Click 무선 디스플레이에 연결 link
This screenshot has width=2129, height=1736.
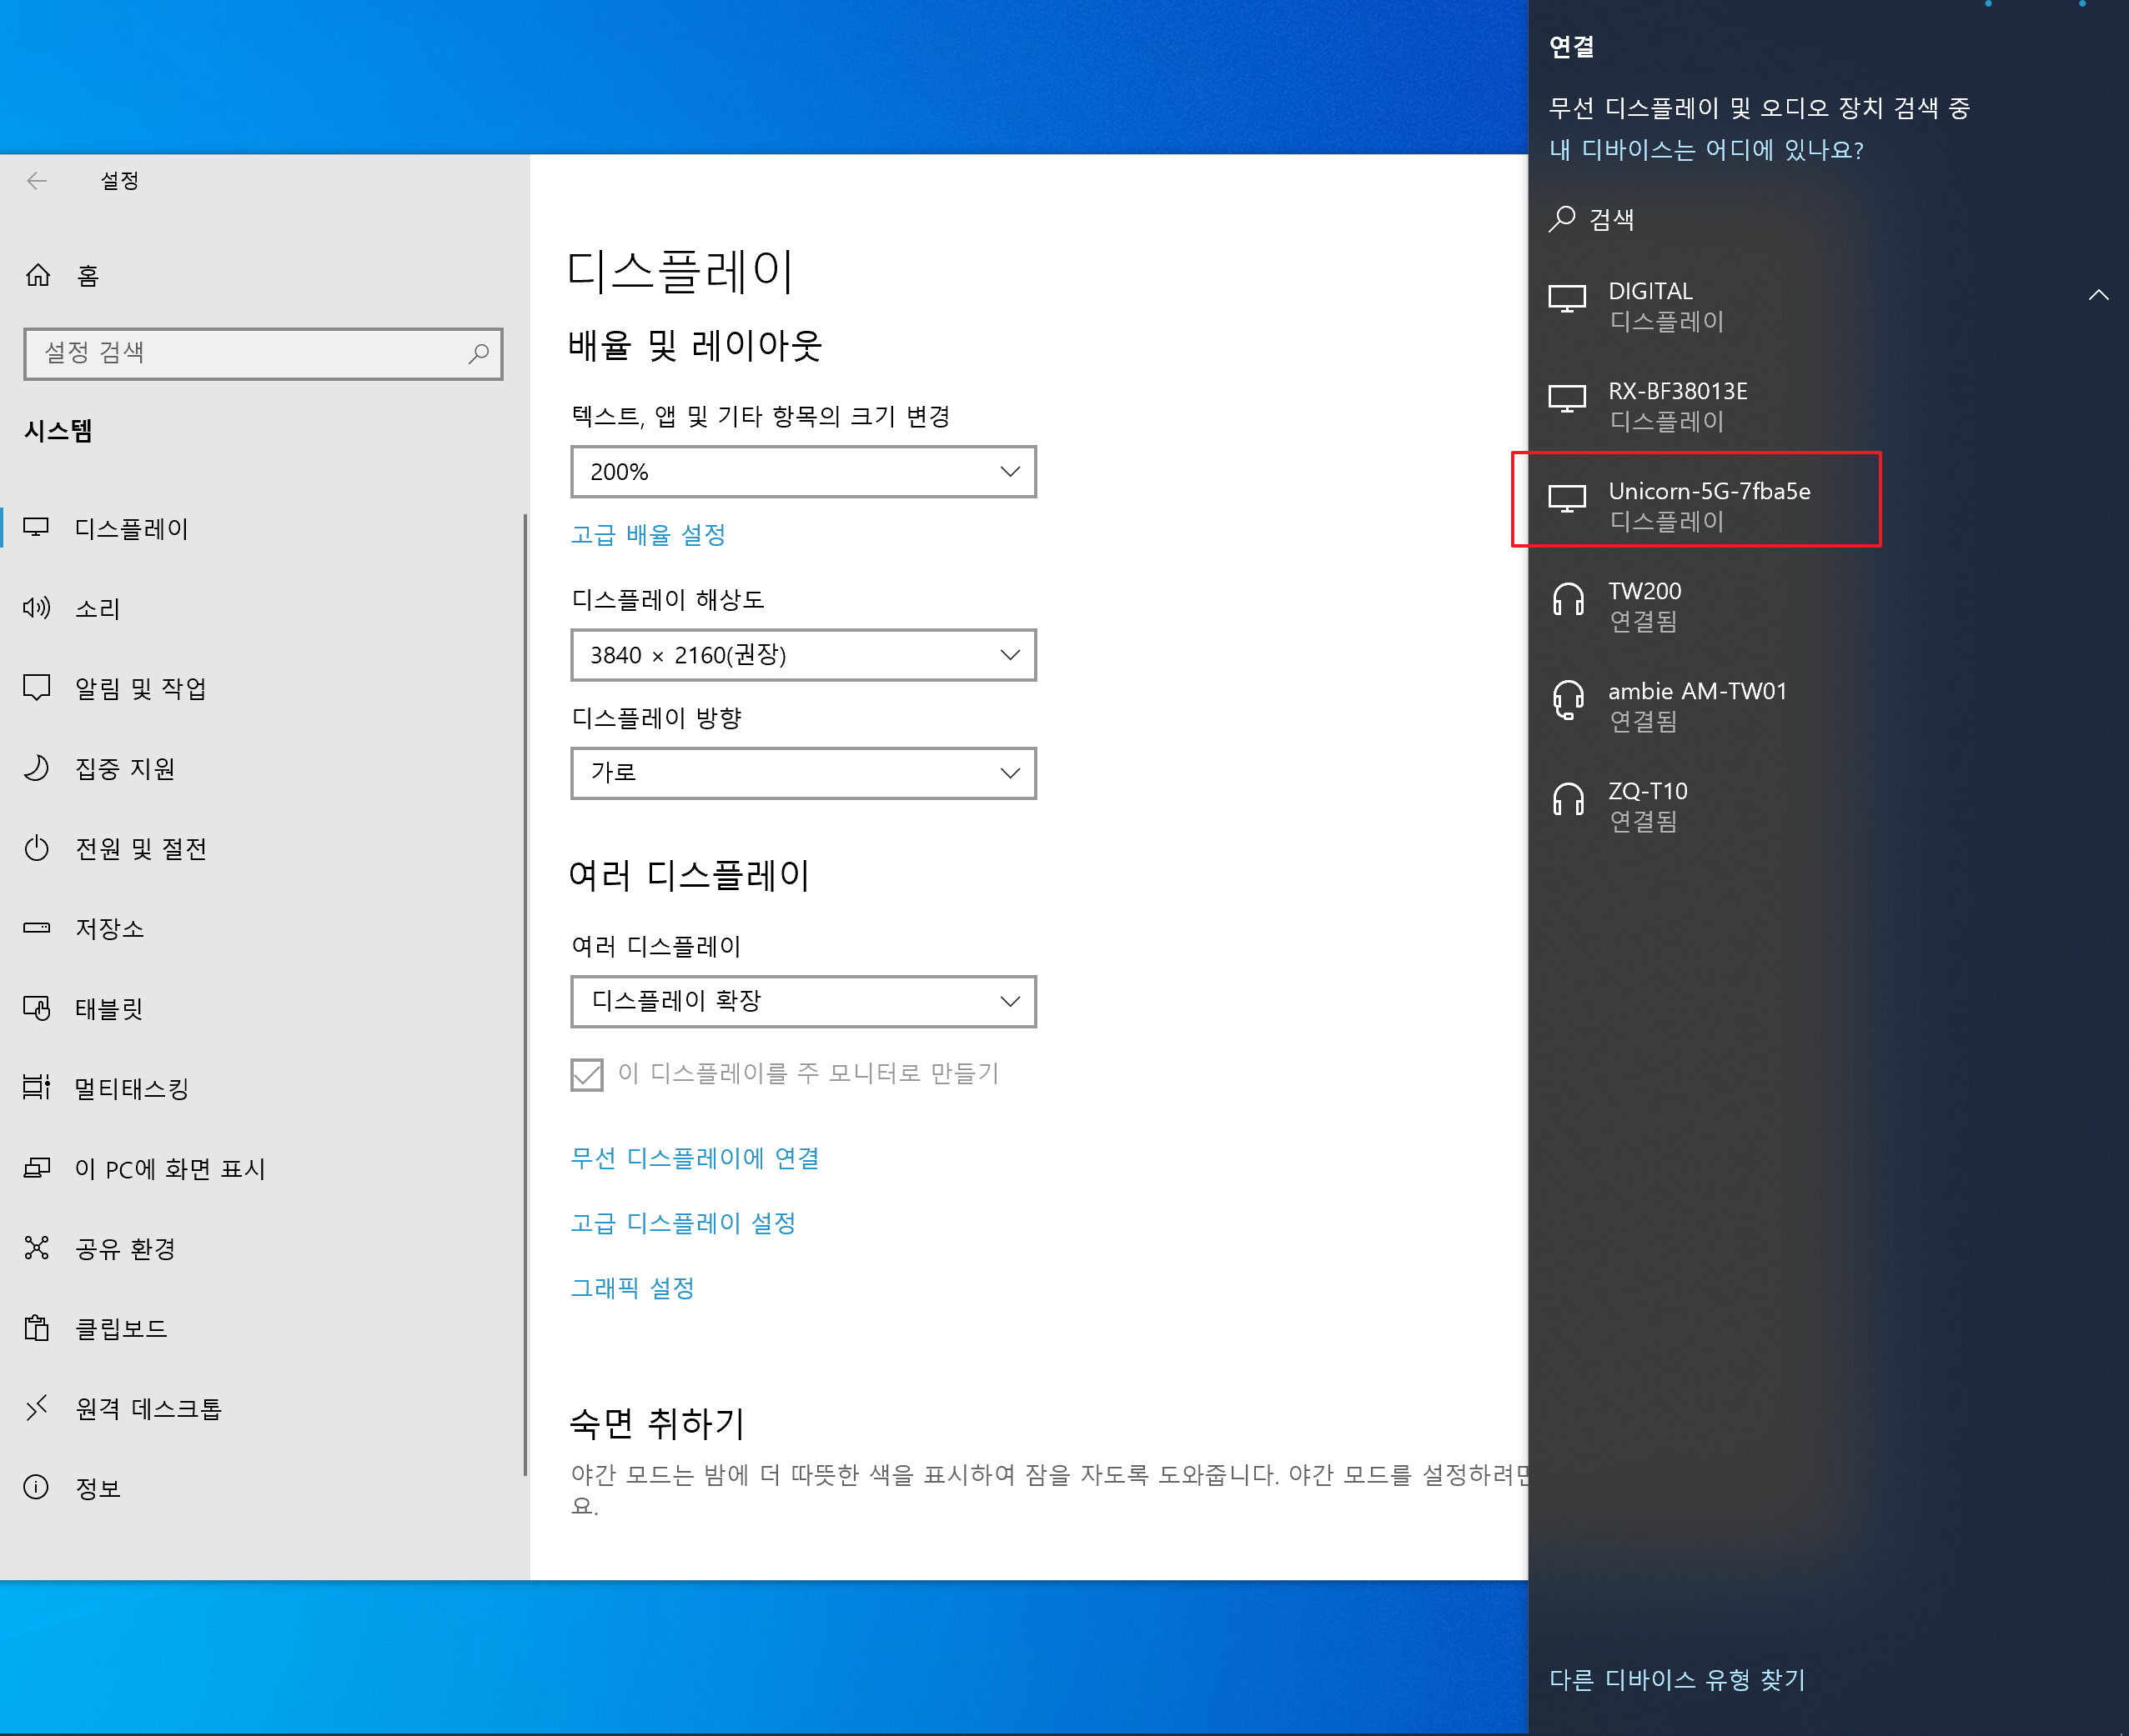tap(695, 1158)
